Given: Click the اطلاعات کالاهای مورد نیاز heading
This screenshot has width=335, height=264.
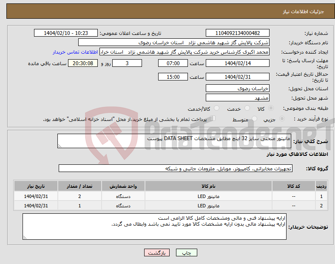Looking at the screenshot, I should (297, 154).
